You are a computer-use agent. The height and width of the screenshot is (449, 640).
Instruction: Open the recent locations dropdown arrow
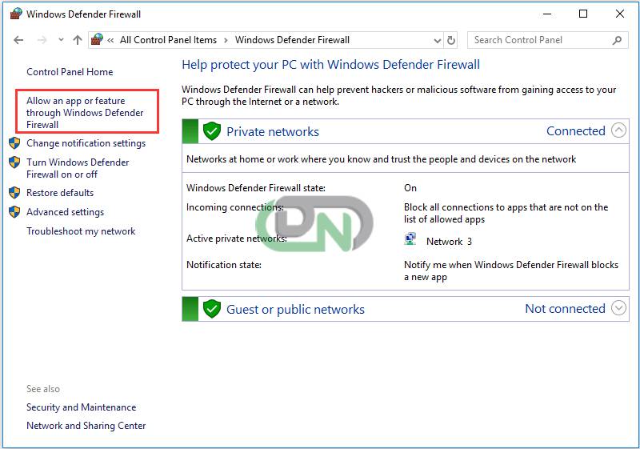(x=61, y=40)
